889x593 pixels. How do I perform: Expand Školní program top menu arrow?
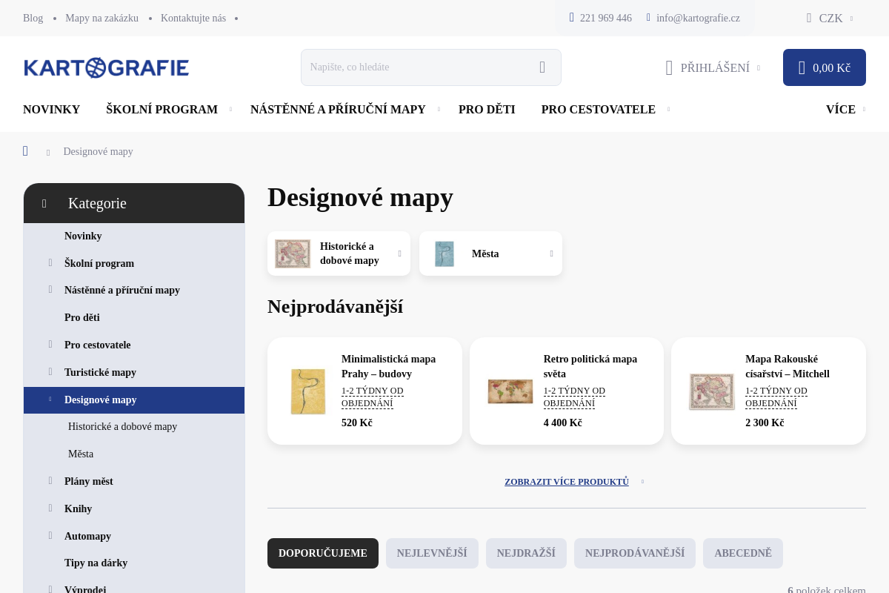230,110
